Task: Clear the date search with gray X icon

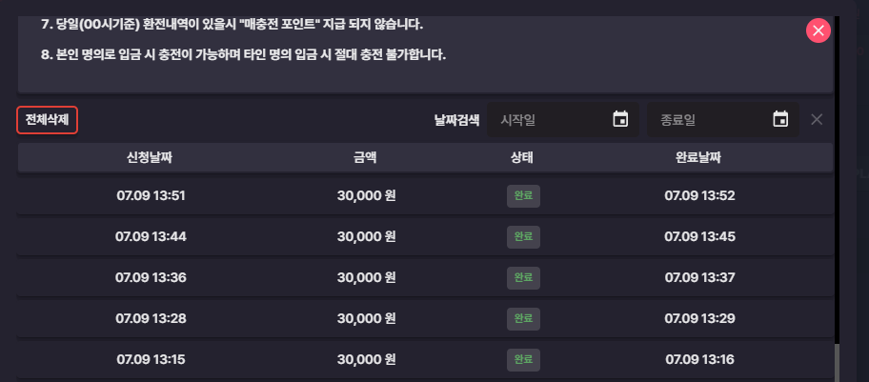Action: 817,119
